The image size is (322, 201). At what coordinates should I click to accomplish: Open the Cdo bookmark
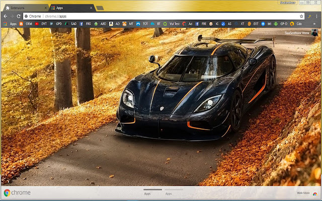pos(296,24)
